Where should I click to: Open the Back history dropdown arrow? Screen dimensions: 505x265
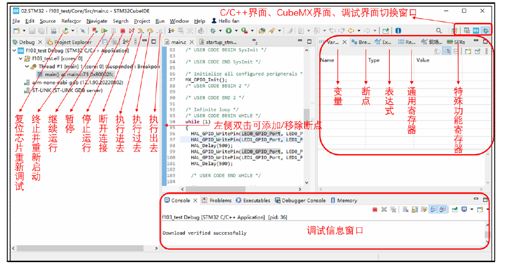coord(359,31)
